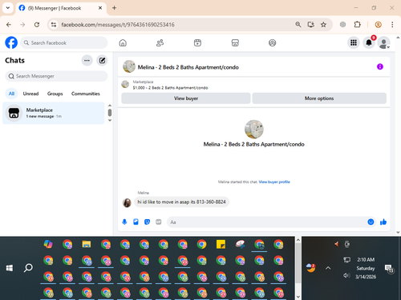Image resolution: width=401 pixels, height=300 pixels.
Task: Open the account profile avatar menu
Action: click(x=383, y=42)
